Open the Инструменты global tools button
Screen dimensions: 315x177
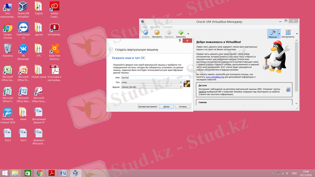point(288,34)
